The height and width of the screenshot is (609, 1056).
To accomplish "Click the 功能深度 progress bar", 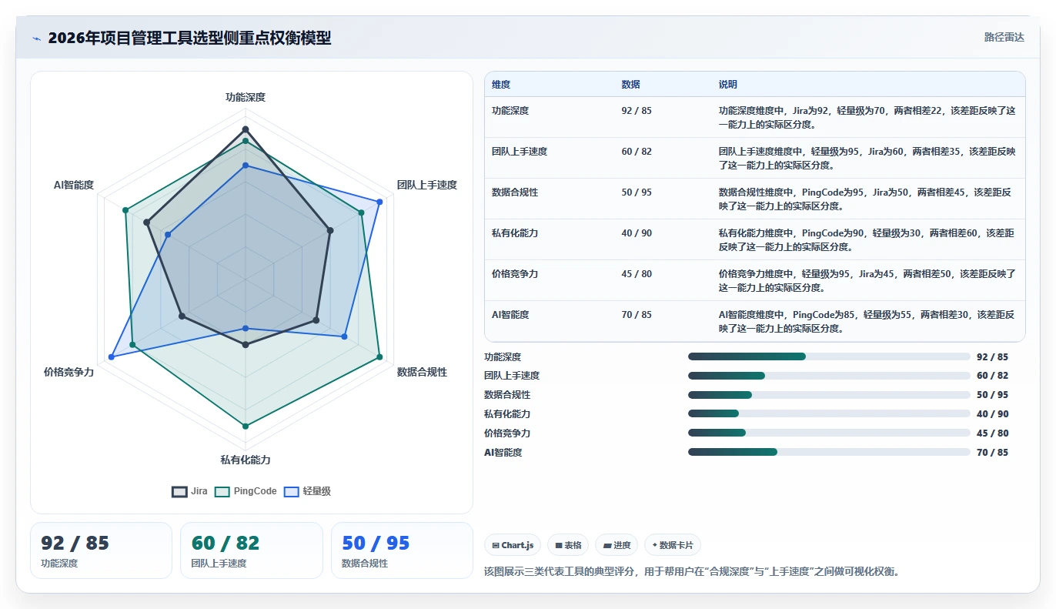I will click(829, 356).
